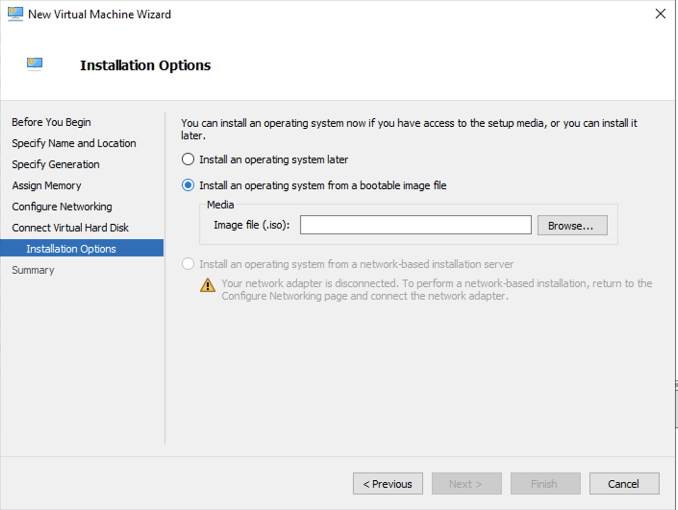Viewport: 678px width, 510px height.
Task: Click inside the Image file (.iso) field
Action: pyautogui.click(x=415, y=225)
